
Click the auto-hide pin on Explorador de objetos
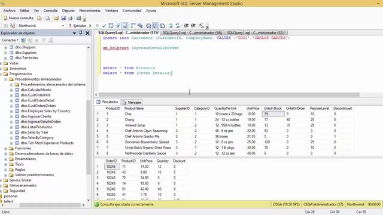click(81, 33)
